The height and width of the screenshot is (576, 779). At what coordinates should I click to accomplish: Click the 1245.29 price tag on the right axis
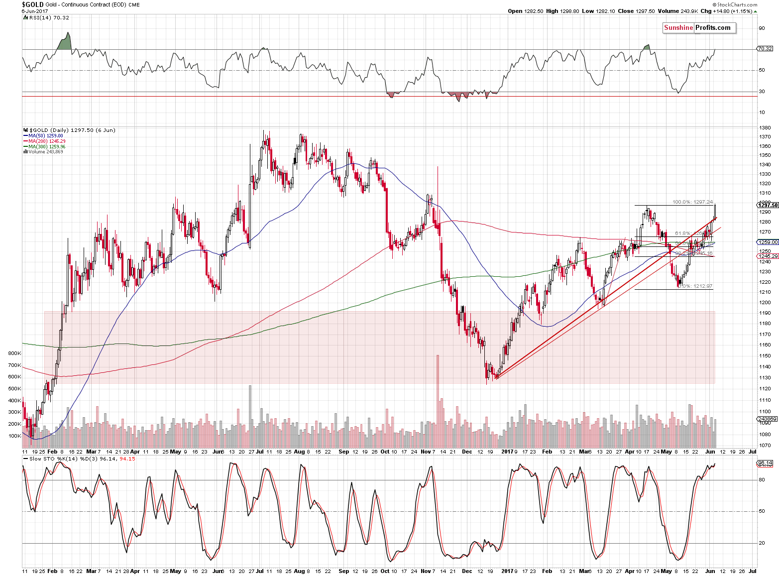coord(768,256)
